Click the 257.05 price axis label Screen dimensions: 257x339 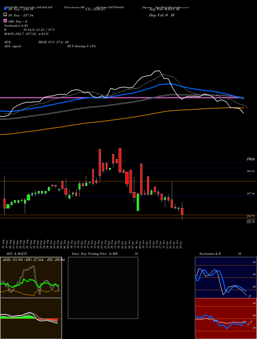250,194
